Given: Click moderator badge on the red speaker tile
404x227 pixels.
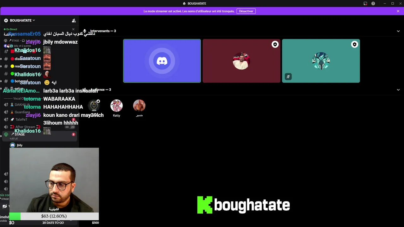Looking at the screenshot, I should pos(275,44).
